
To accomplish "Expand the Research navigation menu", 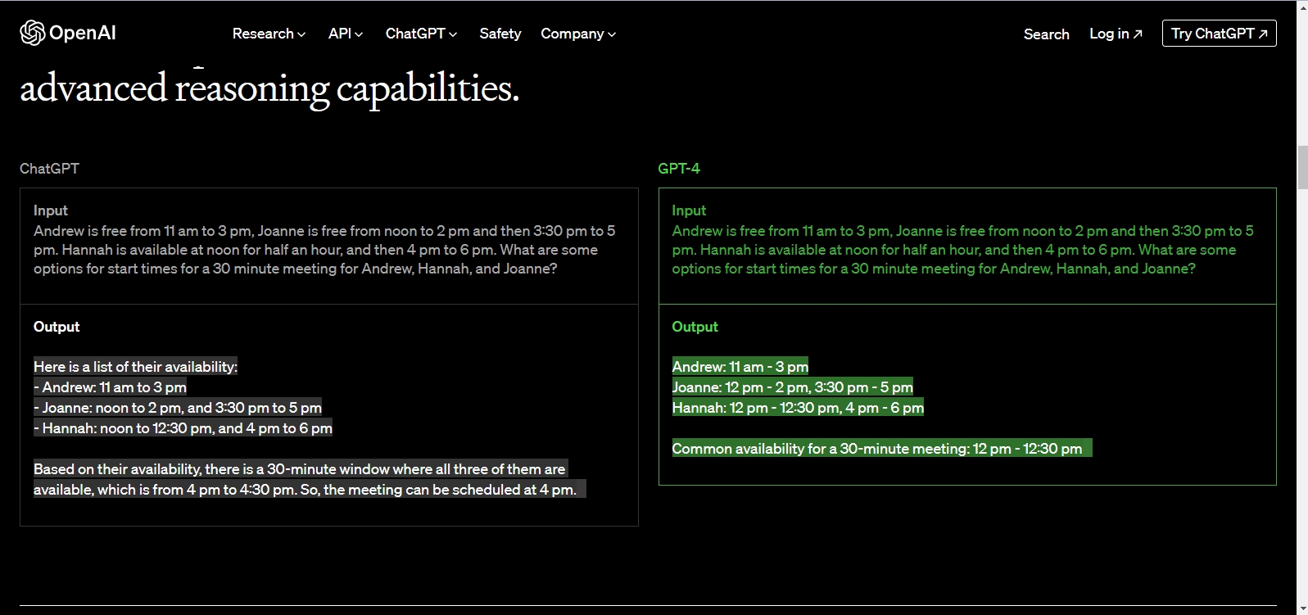I will 269,34.
